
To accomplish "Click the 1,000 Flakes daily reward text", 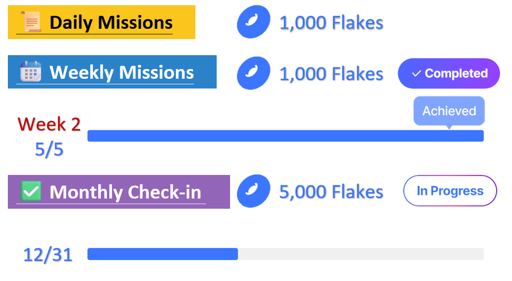I will pyautogui.click(x=331, y=23).
